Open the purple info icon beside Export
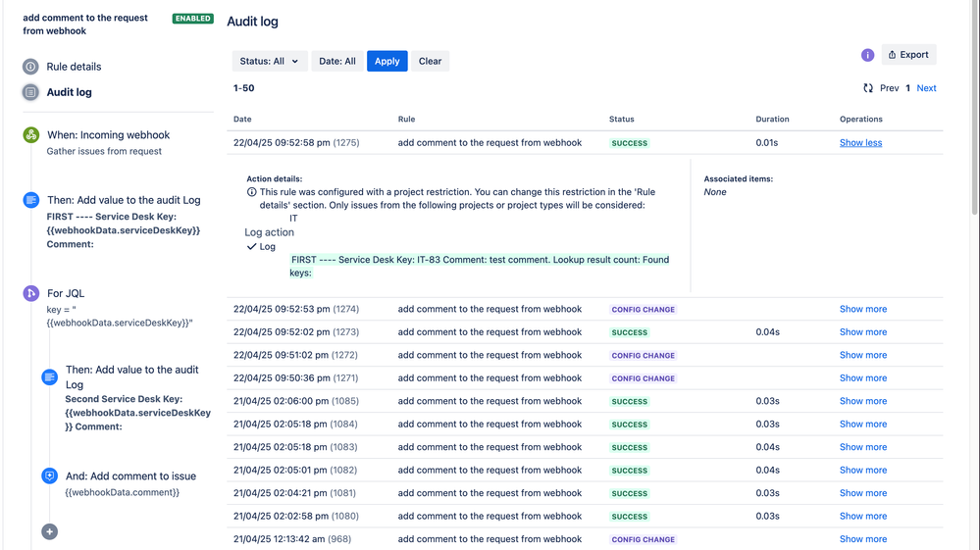Image resolution: width=980 pixels, height=550 pixels. [x=867, y=55]
